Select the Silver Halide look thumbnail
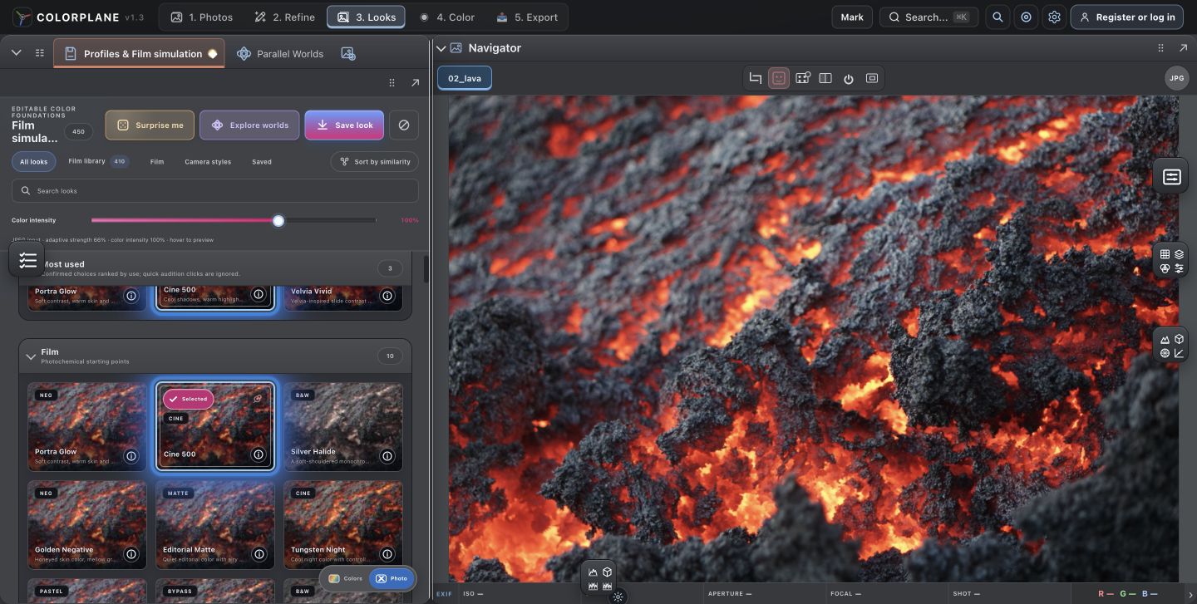Screen dimensions: 1197x604 (x=342, y=426)
